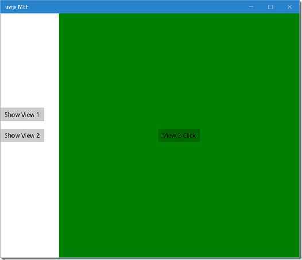Select the Show View 2 button
The height and width of the screenshot is (260, 302).
pos(22,135)
